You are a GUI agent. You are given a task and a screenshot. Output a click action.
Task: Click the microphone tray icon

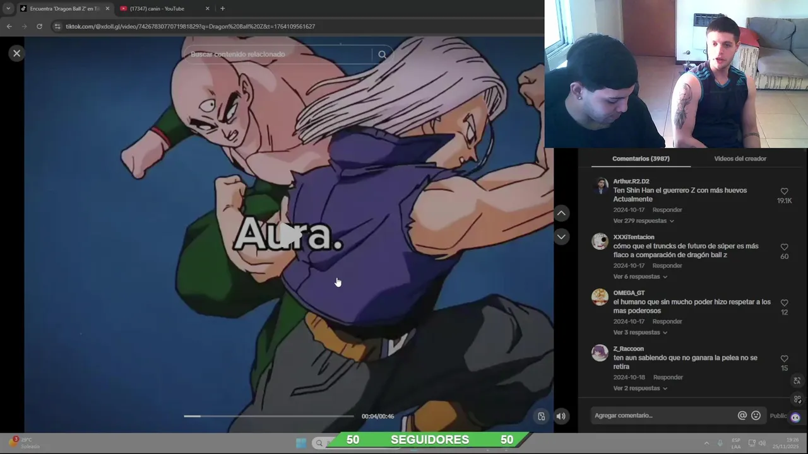click(720, 443)
